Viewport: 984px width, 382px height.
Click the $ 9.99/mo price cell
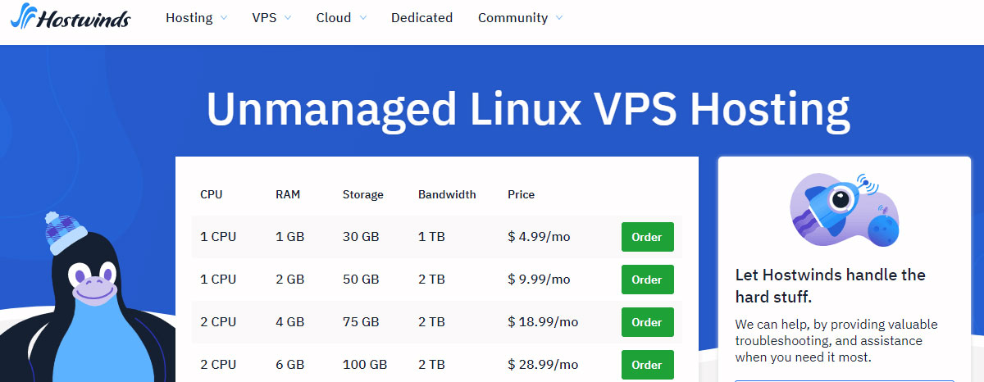coord(539,280)
